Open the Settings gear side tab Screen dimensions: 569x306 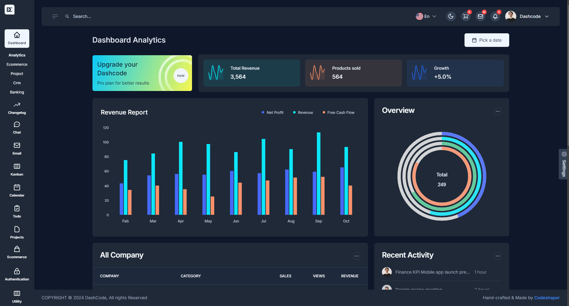point(564,164)
